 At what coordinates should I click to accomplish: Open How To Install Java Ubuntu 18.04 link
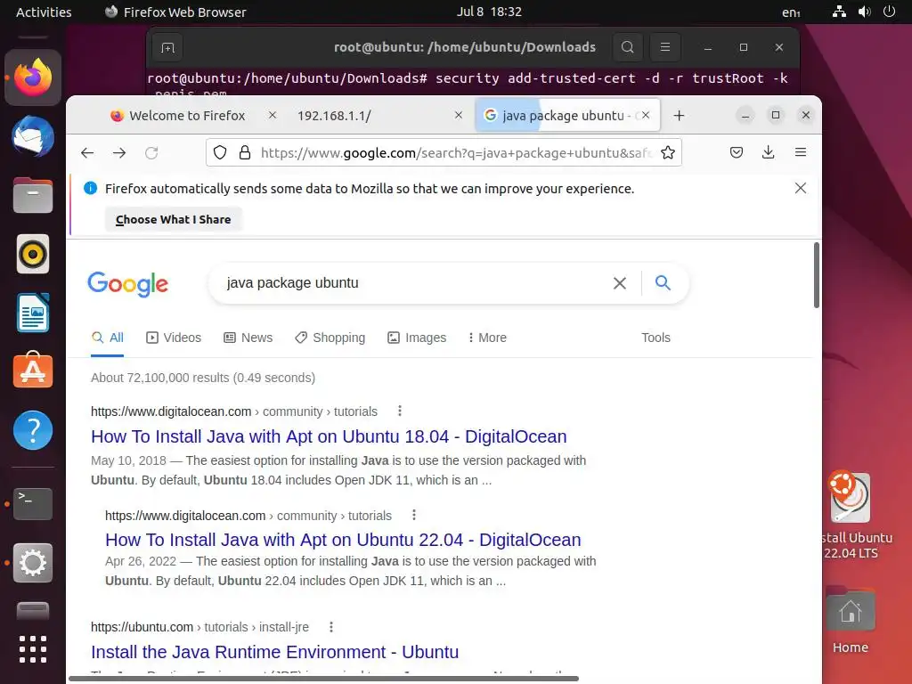click(x=329, y=436)
